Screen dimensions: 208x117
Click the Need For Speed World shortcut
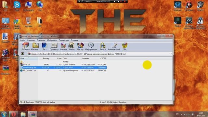189,23
